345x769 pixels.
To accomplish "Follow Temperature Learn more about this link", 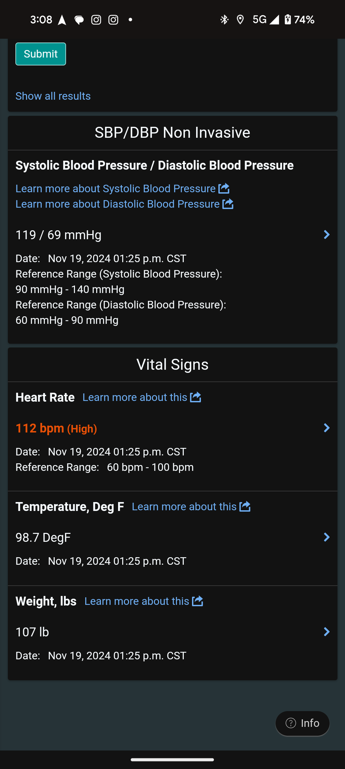I will [184, 506].
